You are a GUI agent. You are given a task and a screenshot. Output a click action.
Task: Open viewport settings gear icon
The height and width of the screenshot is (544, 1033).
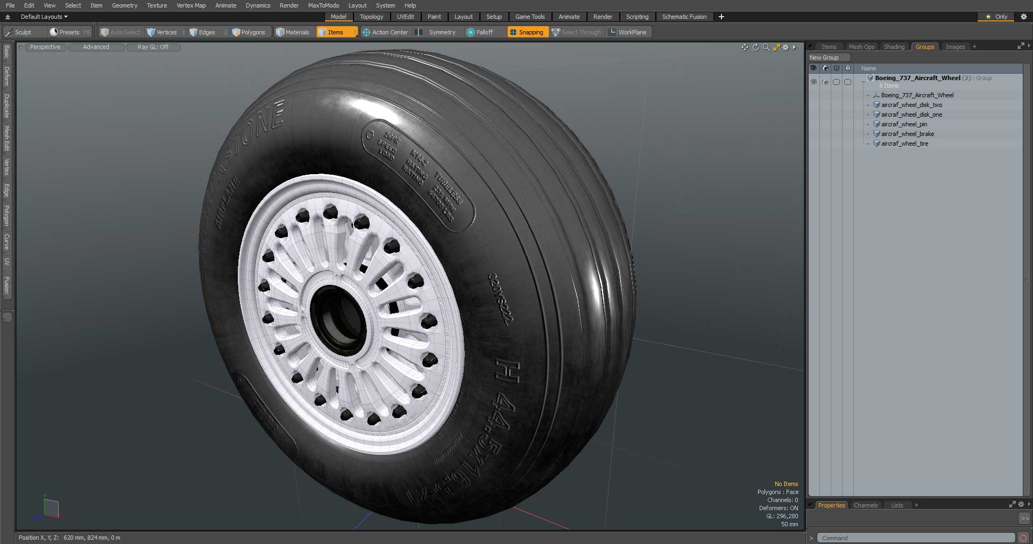786,47
